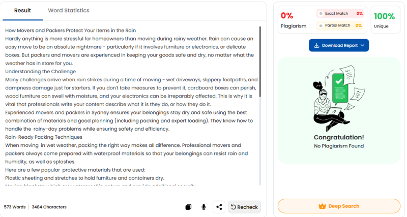
Task: Click the Recheck circular arrow icon
Action: [x=234, y=207]
